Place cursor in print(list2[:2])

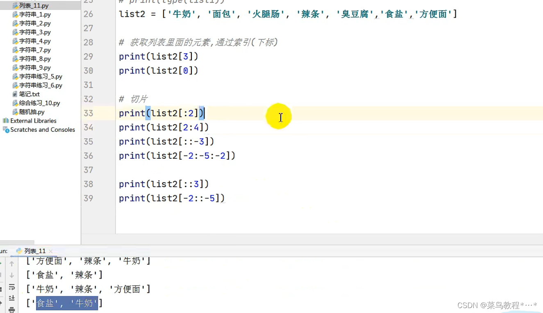[161, 113]
